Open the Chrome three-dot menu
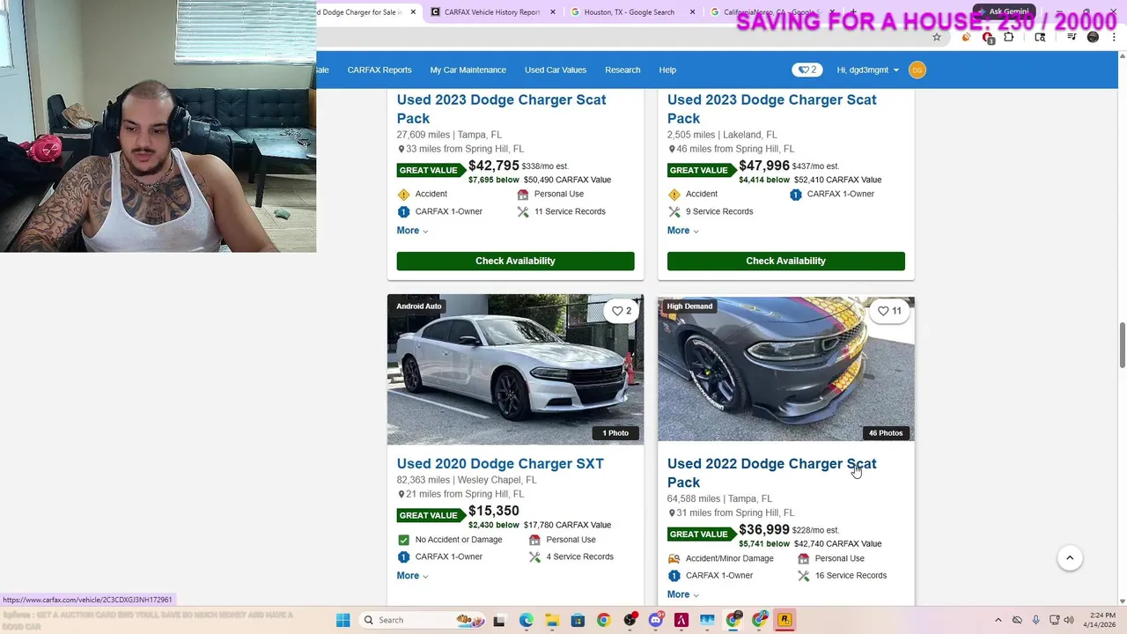This screenshot has width=1127, height=634. click(1114, 37)
